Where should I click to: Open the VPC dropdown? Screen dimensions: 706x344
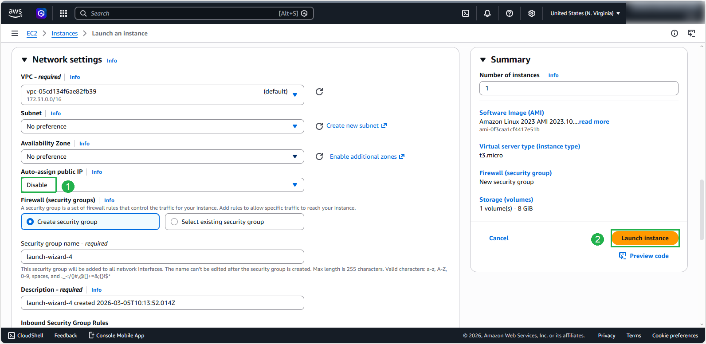pyautogui.click(x=162, y=95)
